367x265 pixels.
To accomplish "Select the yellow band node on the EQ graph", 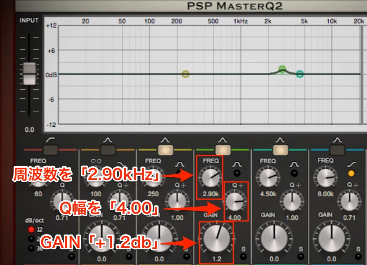I will pyautogui.click(x=186, y=74).
